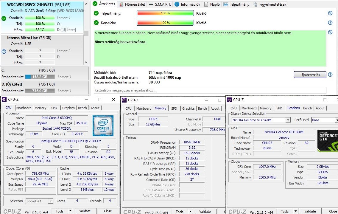This screenshot has width=338, height=214.
Task: Click C: free space 158,2 GB bar
Action: click(40, 77)
